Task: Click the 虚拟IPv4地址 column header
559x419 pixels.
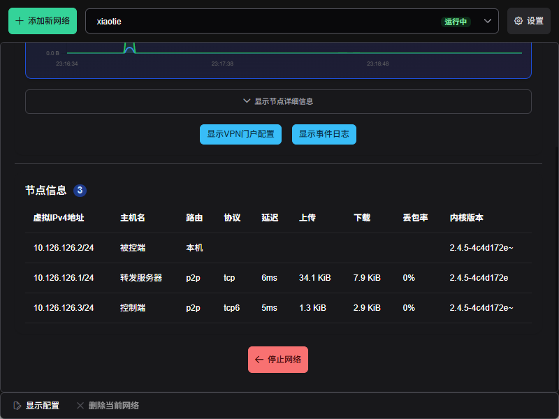Action: click(x=59, y=218)
